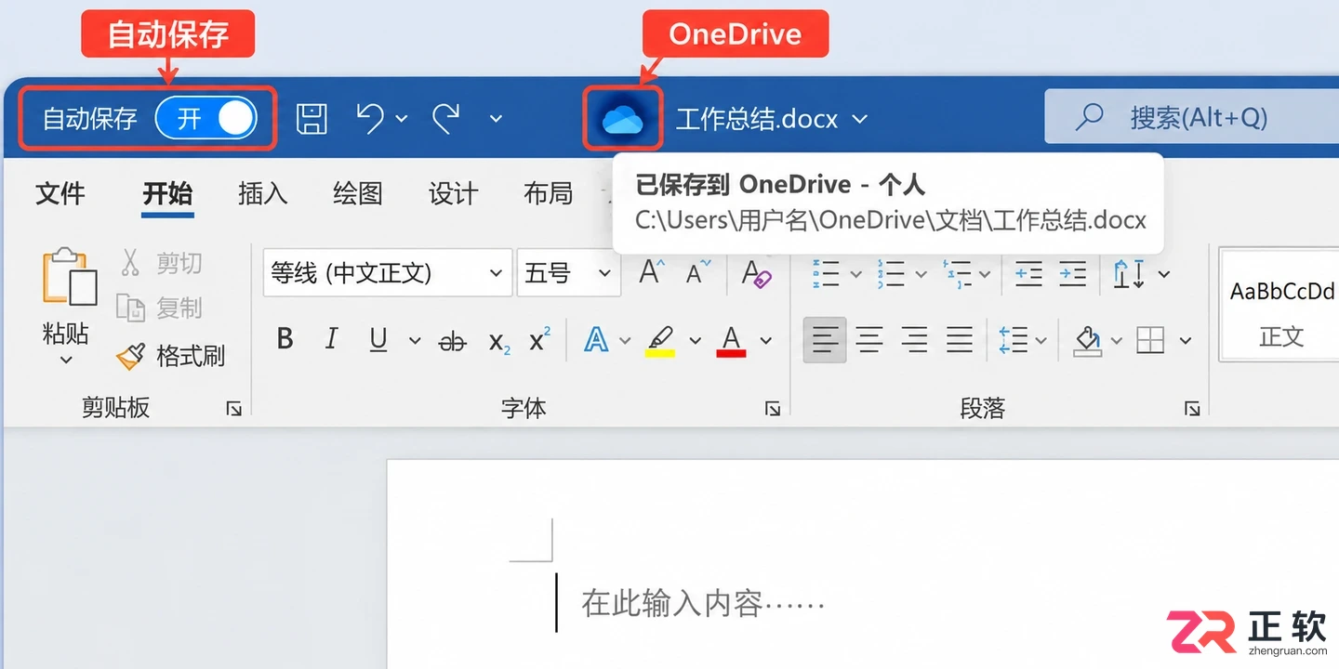Increase font size with grow font icon

coord(652,272)
